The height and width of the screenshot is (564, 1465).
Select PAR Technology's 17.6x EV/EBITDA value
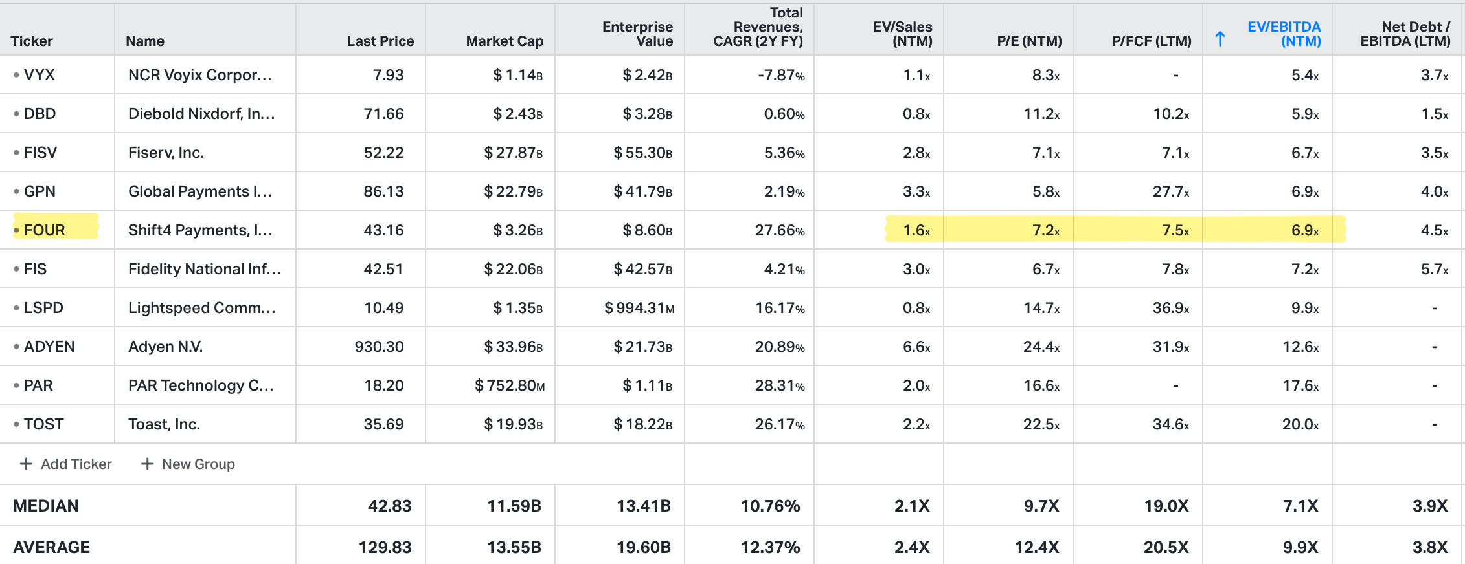coord(1301,385)
